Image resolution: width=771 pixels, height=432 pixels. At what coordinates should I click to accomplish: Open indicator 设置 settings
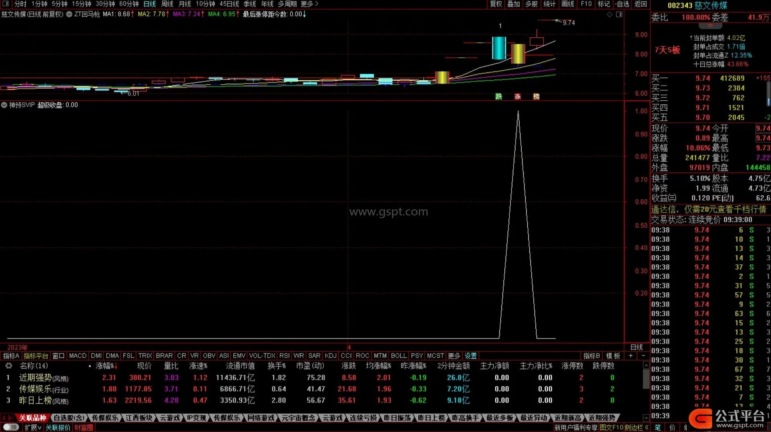coord(471,356)
